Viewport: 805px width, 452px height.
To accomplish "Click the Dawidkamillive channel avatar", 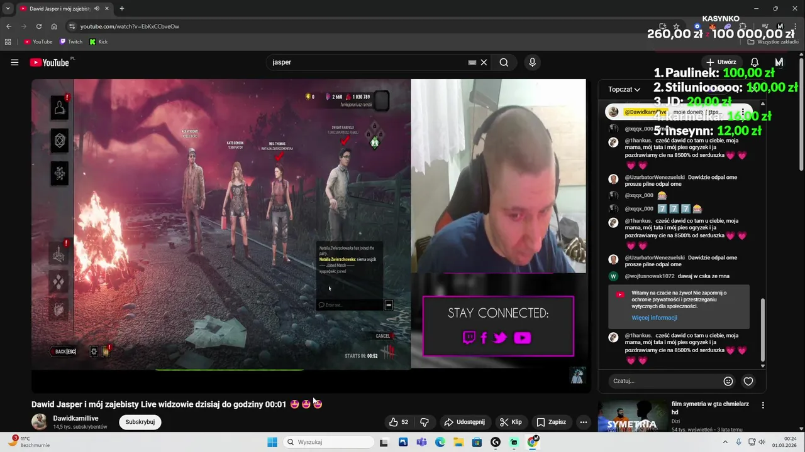I will click(x=40, y=422).
